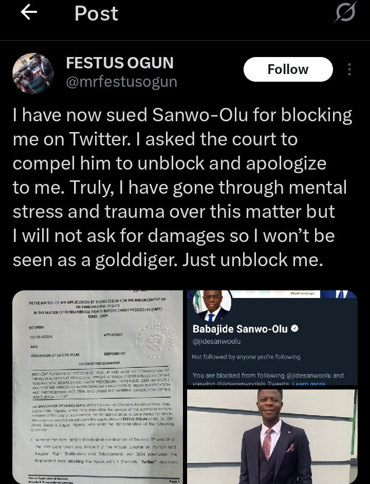Viewport: 370px width, 484px height.
Task: Tap the tweet text about suing Sanwo-Olu
Action: pos(182,188)
